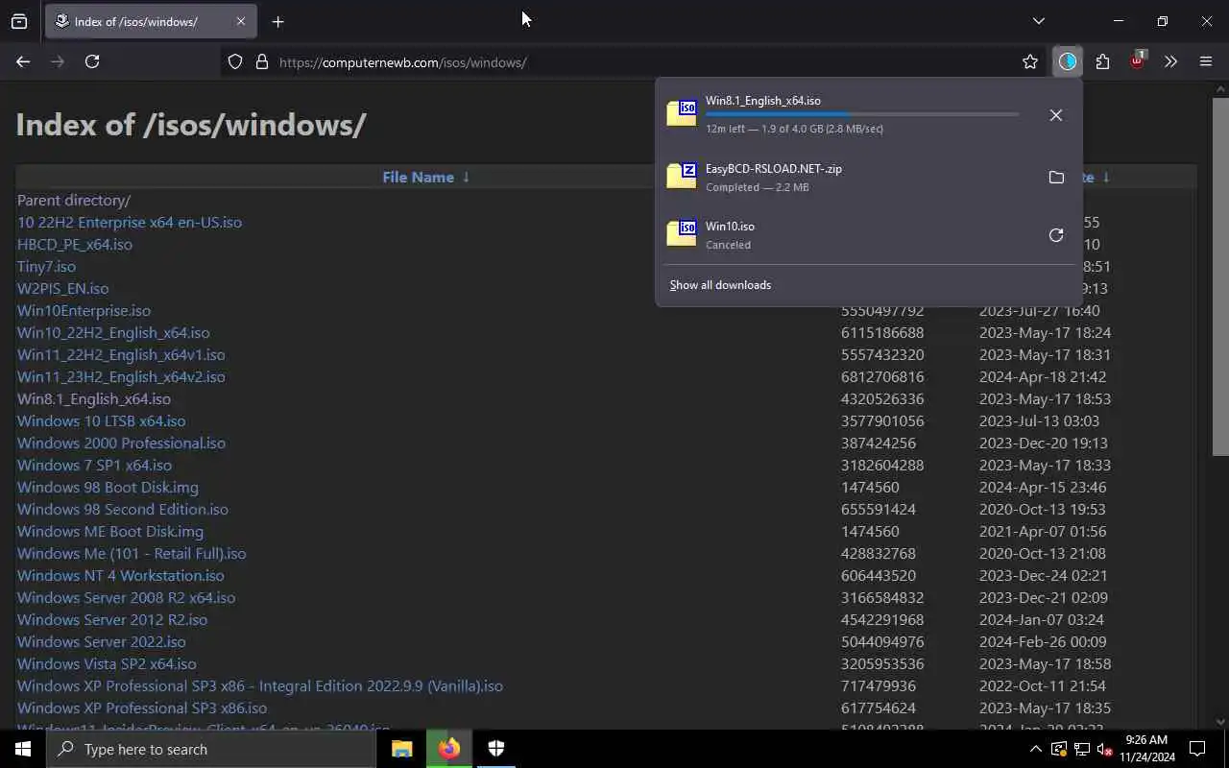Retry the canceled Win10.iso download
The image size is (1229, 768).
1056,235
